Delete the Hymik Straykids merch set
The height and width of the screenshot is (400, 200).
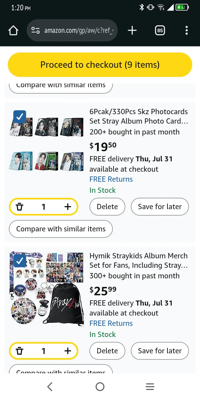[107, 351]
